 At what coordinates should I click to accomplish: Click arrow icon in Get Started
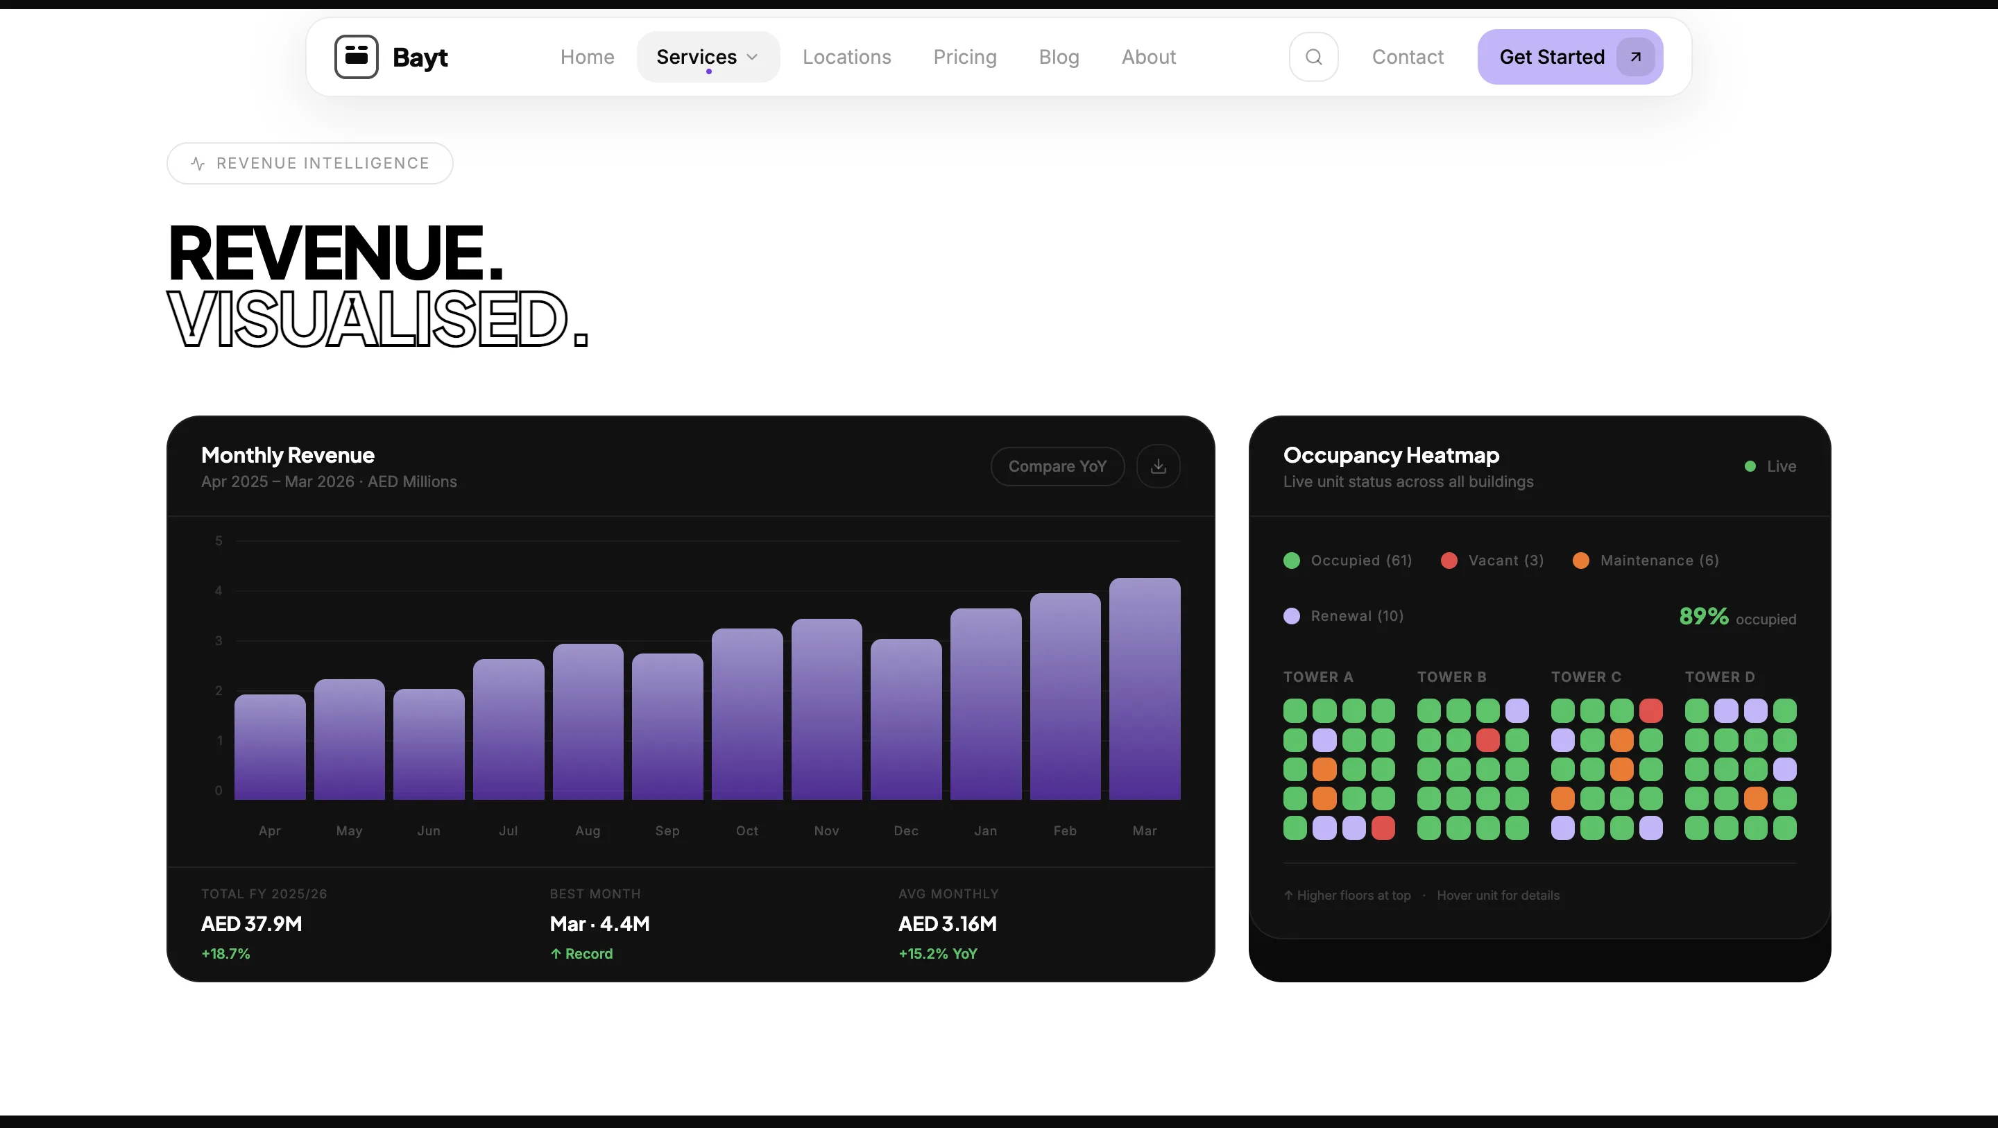click(1635, 57)
